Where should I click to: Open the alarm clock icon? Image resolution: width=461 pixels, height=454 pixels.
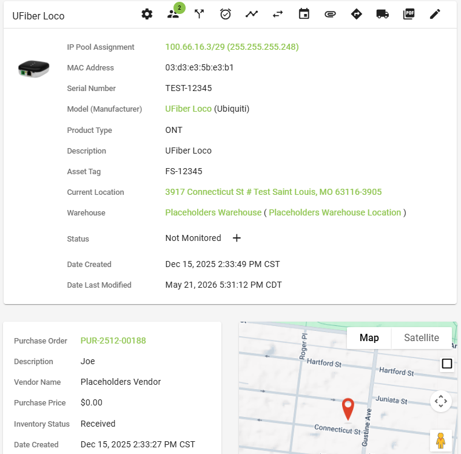(226, 14)
